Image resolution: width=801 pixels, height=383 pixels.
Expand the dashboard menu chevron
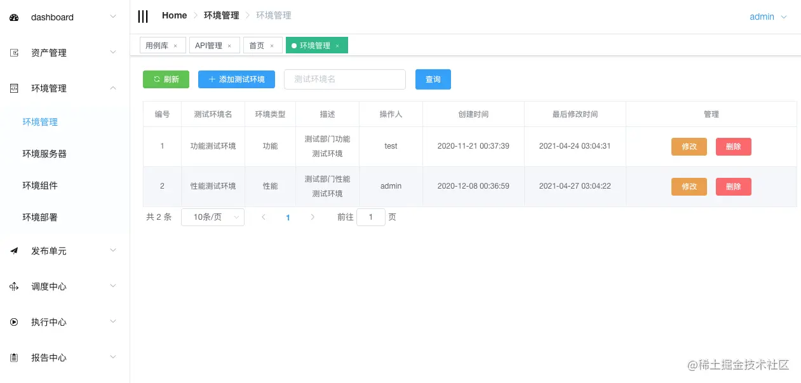click(x=113, y=17)
